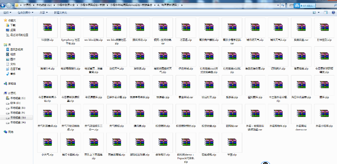Select the wx-bbs论坛.zip archive icon

(x=94, y=27)
